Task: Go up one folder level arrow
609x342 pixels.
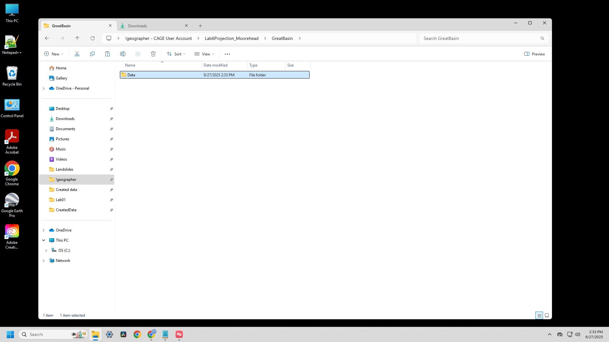Action: click(77, 38)
